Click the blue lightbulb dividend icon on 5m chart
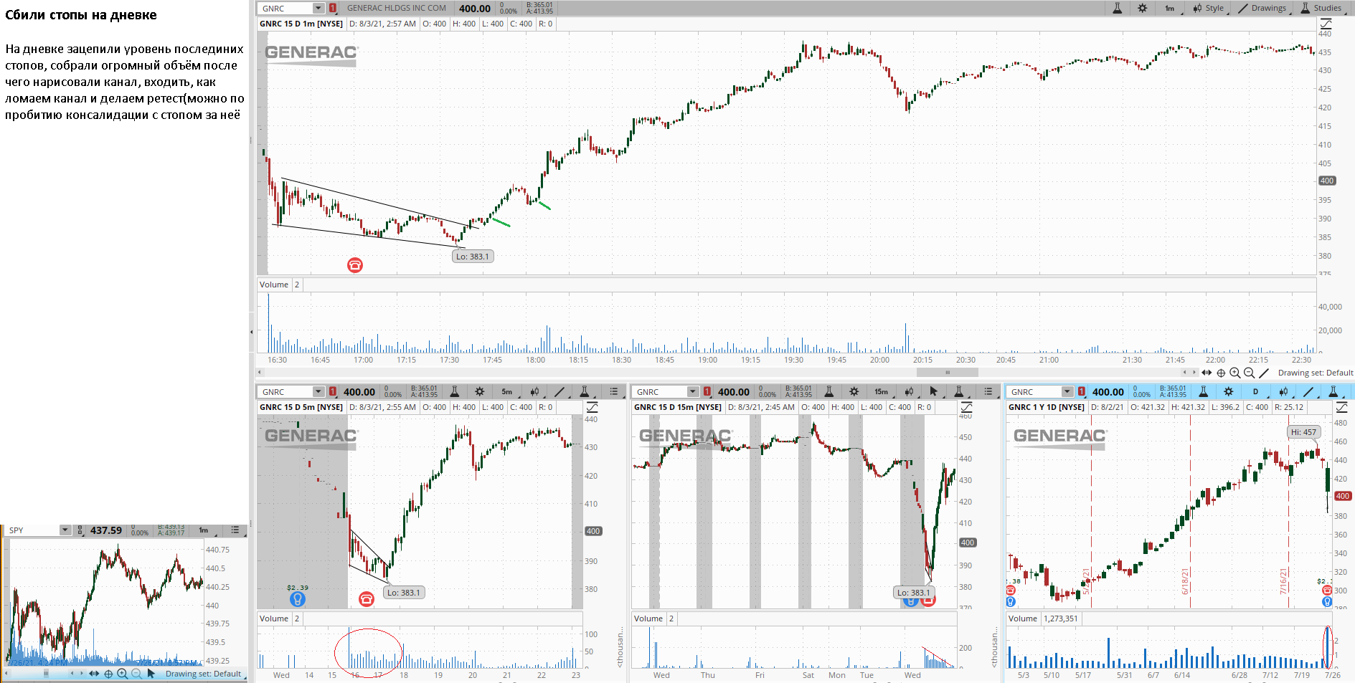The image size is (1355, 683). point(298,599)
